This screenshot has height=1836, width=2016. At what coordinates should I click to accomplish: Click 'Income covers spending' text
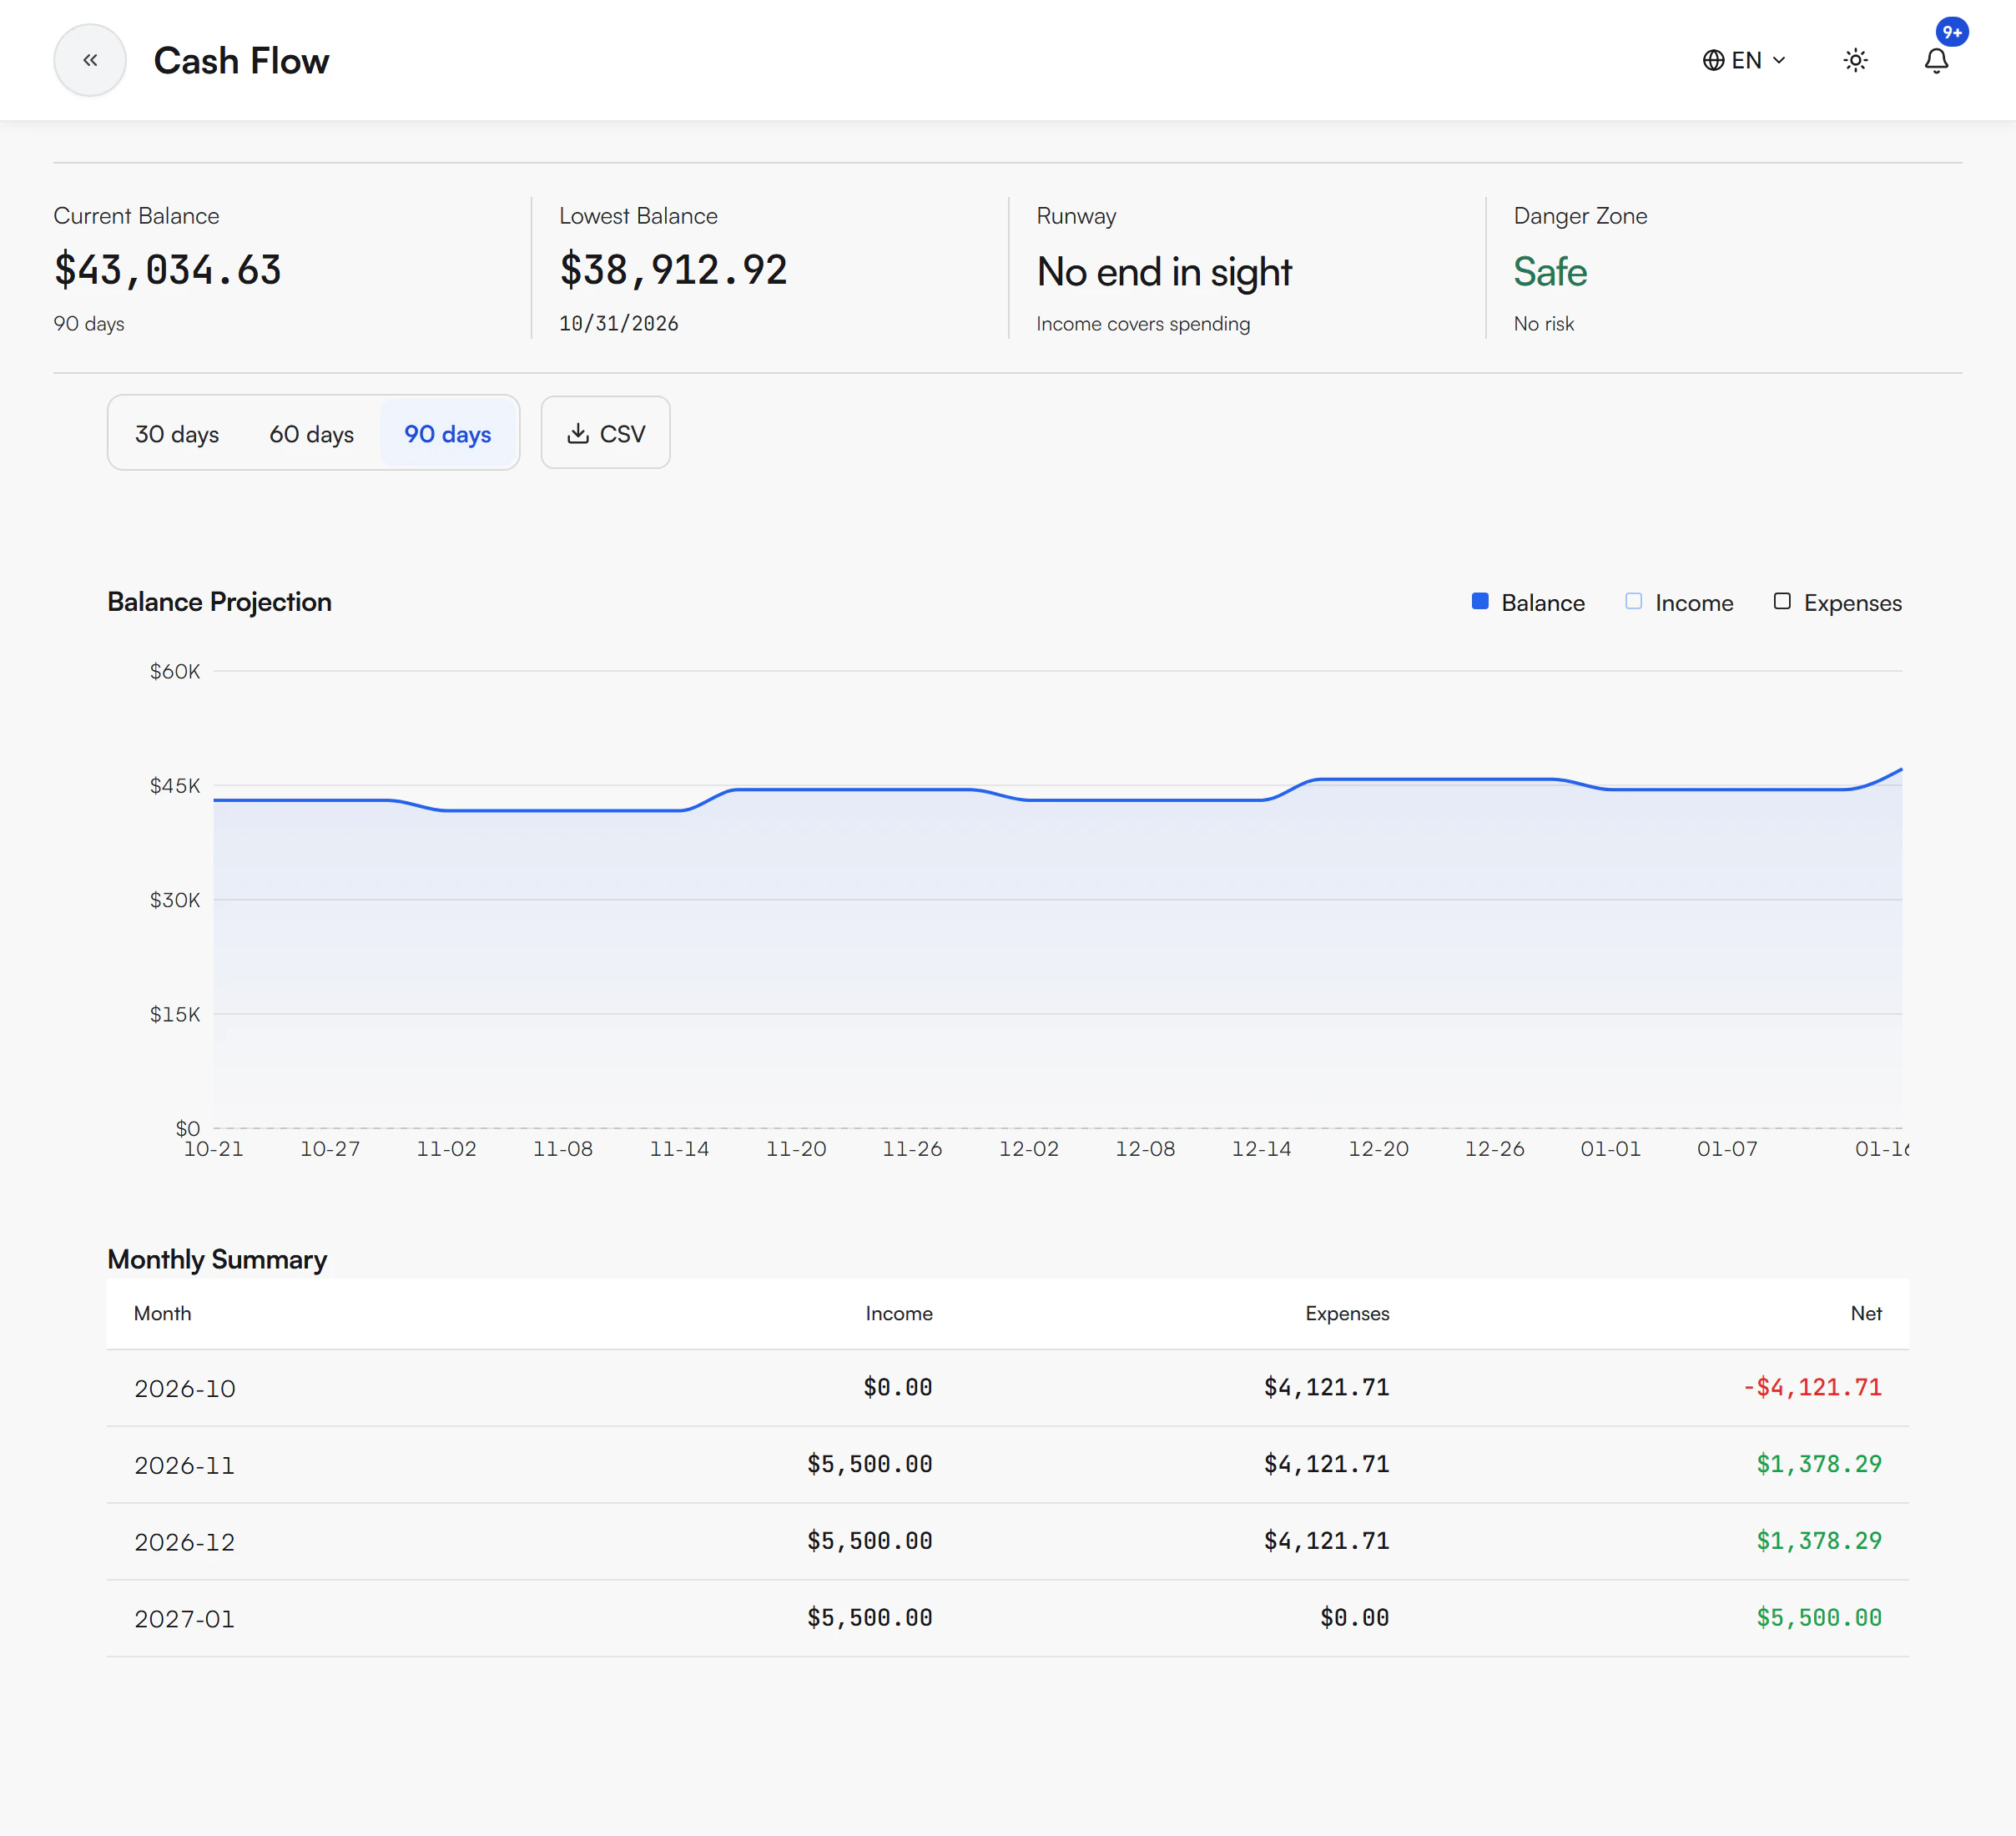1143,323
